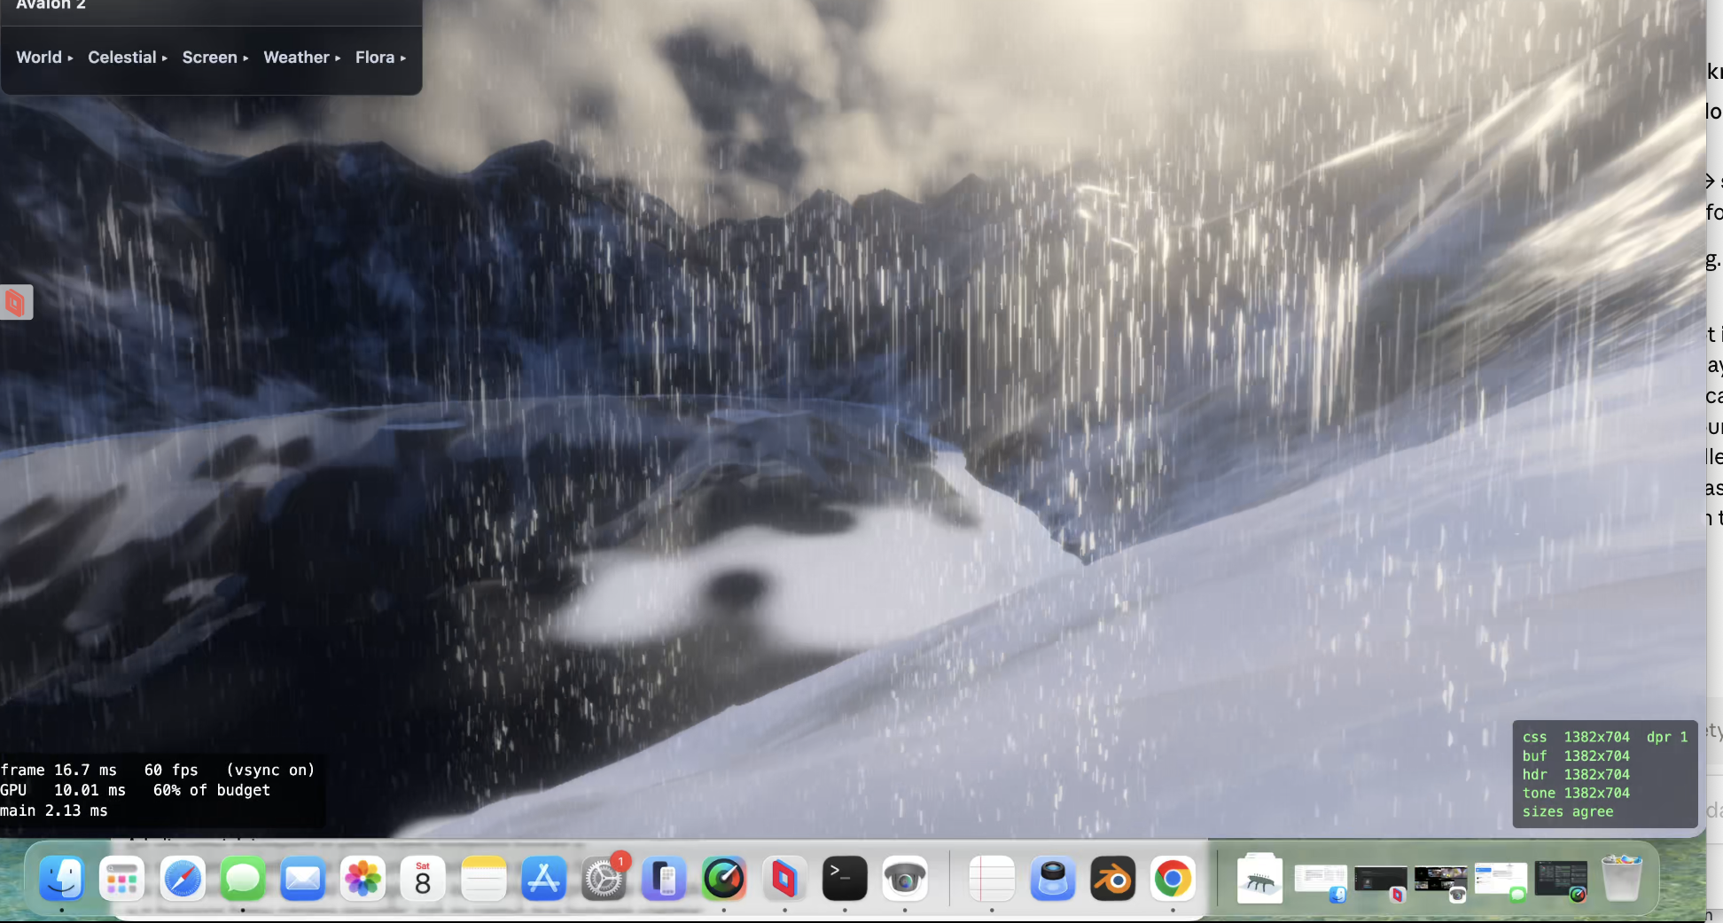
Task: Open Calendar showing Sat 8
Action: [424, 879]
